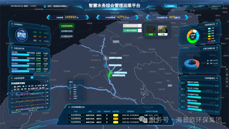Viewport: 229px width, 129px height.
Task: Enable the unchecked gray water system layer checkbox
Action: 140,25
